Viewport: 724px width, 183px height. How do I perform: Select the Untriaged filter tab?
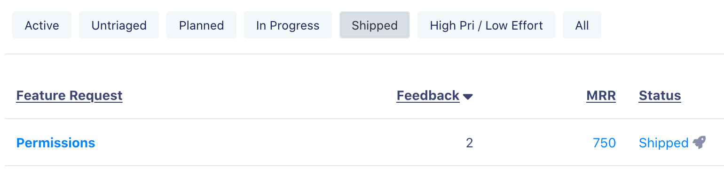point(119,25)
